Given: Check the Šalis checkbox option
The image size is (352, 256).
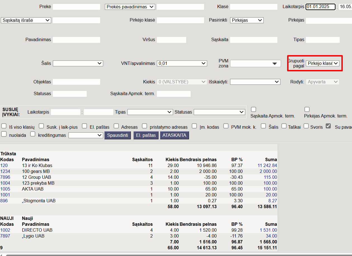Looking at the screenshot, I should point(263,126).
